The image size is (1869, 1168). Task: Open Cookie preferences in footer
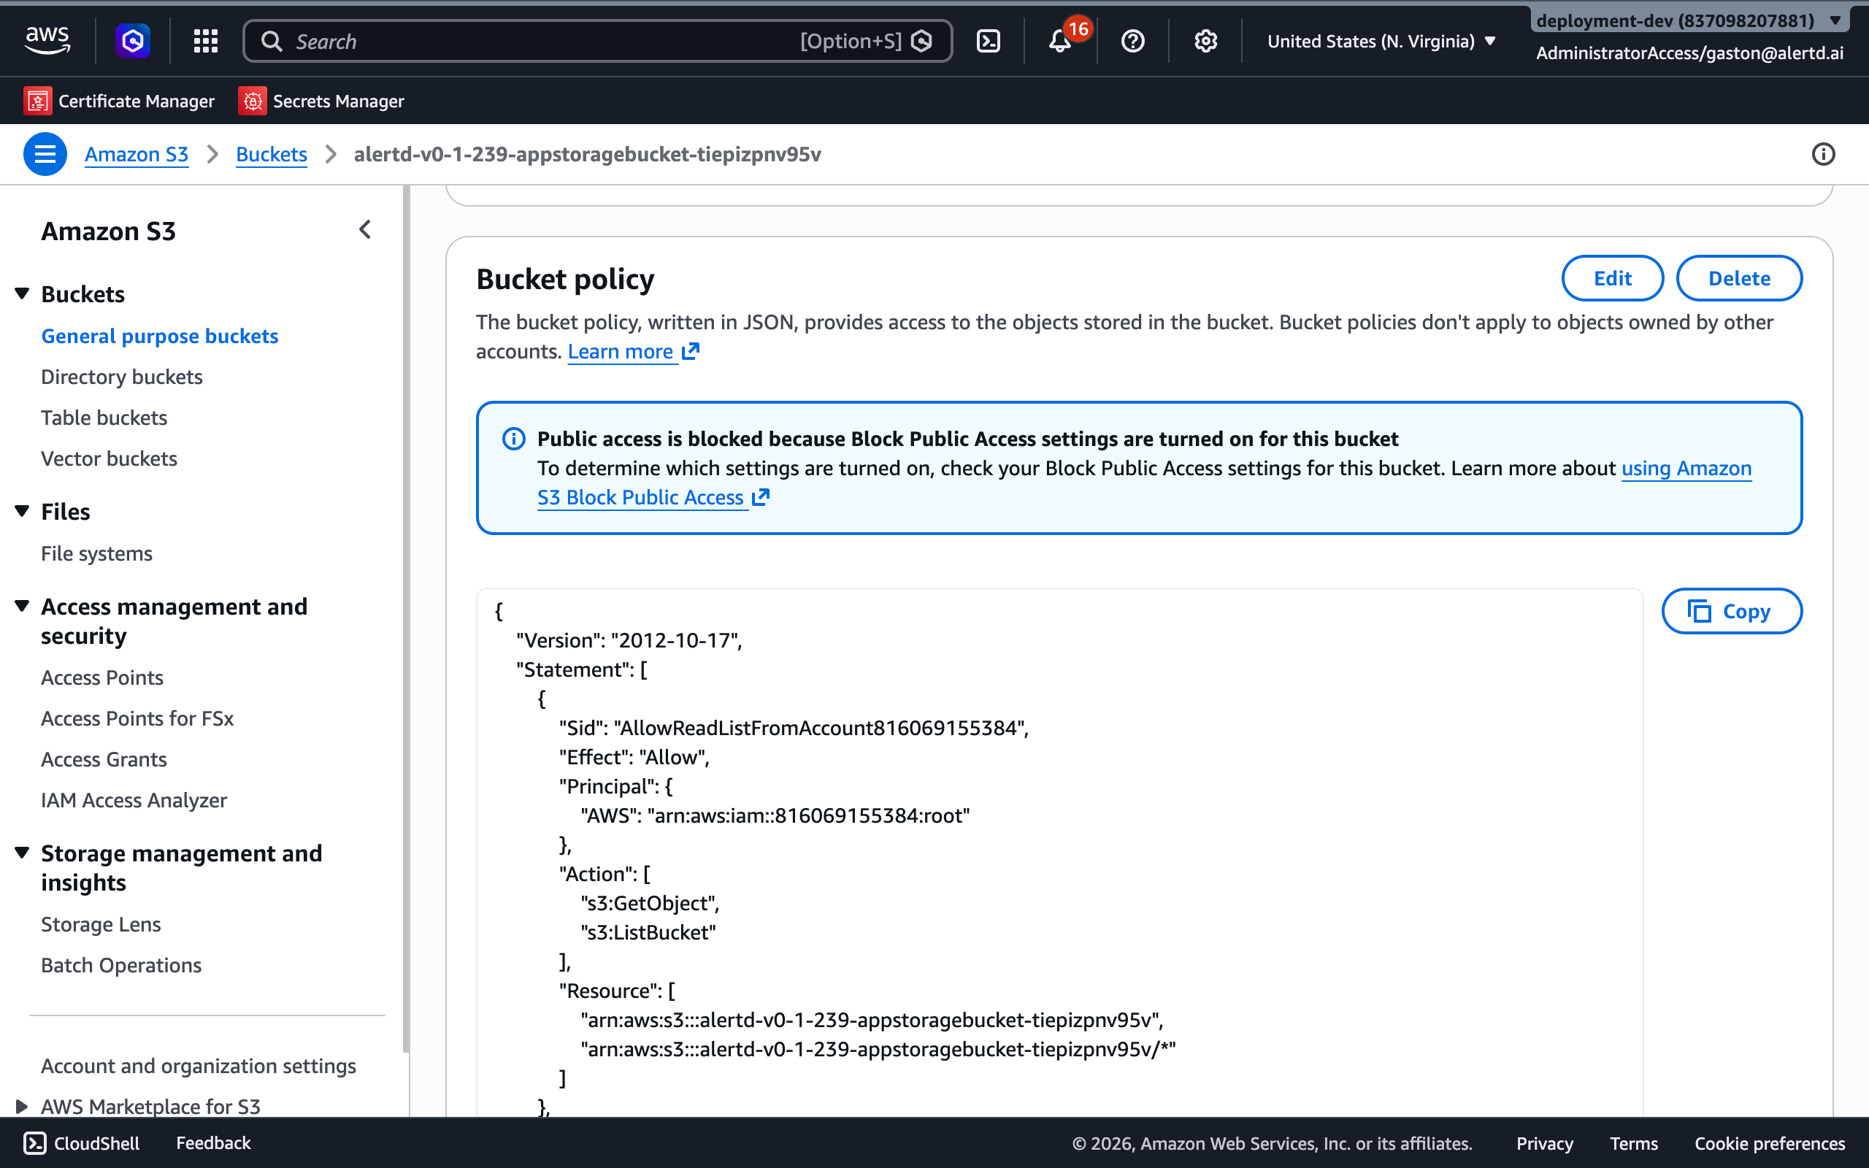1770,1143
